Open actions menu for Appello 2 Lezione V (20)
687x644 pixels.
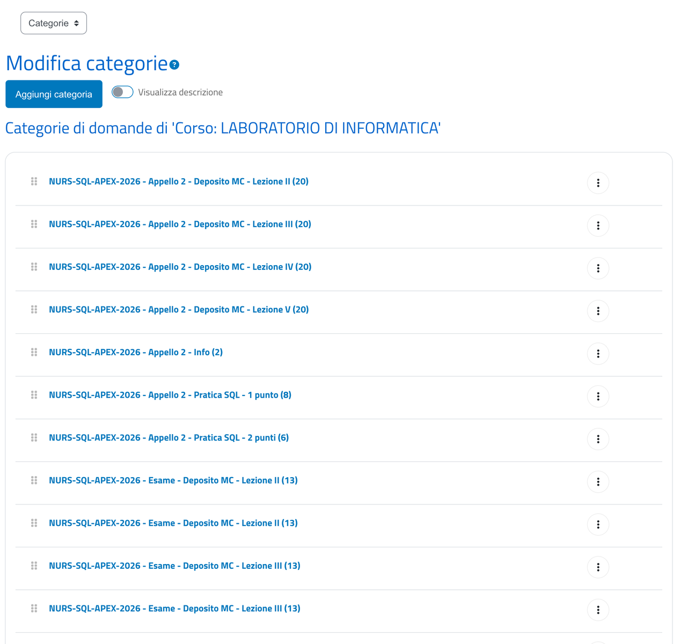598,311
